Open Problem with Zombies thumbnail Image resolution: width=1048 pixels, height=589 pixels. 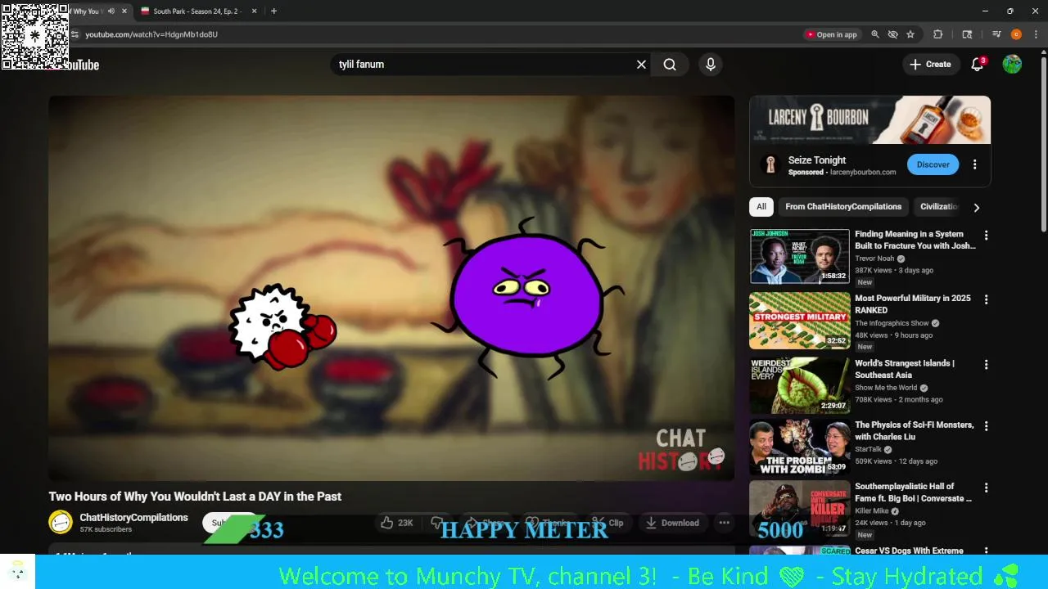[x=800, y=447]
